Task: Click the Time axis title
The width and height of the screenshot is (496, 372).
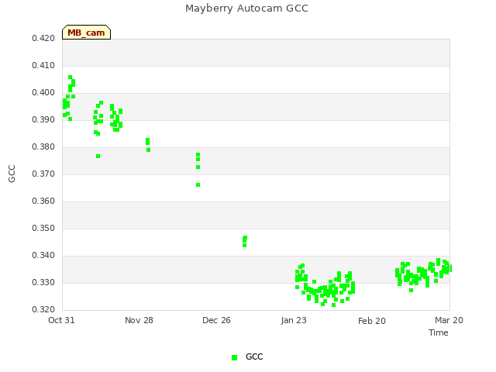Action: [x=439, y=332]
